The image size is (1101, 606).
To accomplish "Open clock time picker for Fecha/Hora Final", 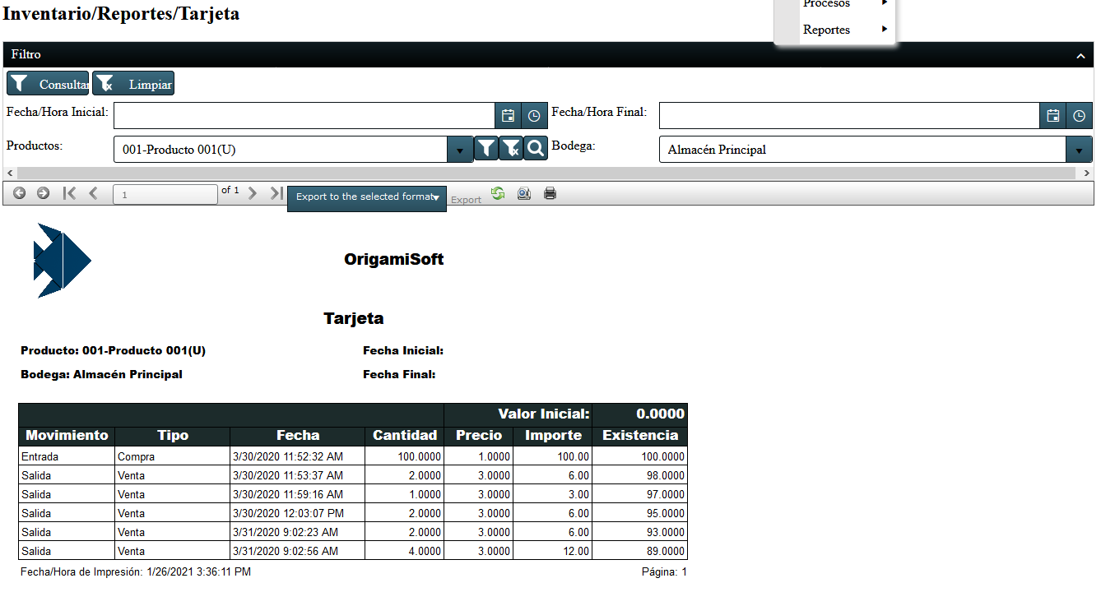I will (1080, 116).
